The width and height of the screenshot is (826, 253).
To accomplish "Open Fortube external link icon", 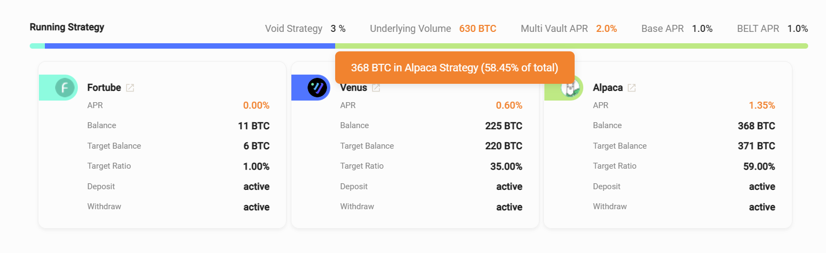I will click(x=130, y=88).
